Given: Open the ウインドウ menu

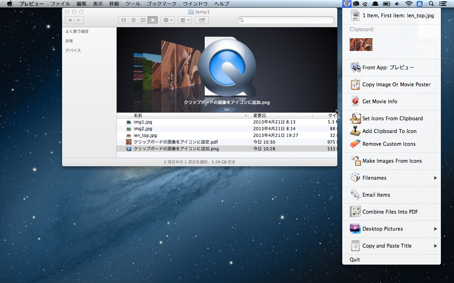Looking at the screenshot, I should pos(195,4).
